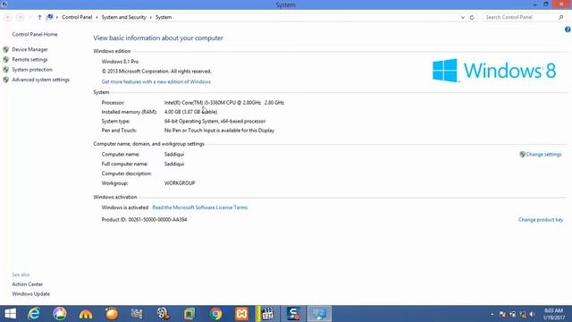Open Device Manager
The height and width of the screenshot is (322, 572).
[x=29, y=49]
